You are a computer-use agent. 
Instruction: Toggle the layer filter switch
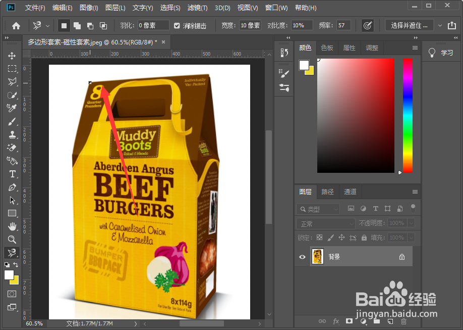coord(413,208)
